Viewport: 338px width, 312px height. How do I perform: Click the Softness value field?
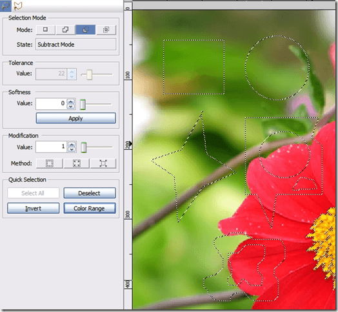tap(51, 103)
